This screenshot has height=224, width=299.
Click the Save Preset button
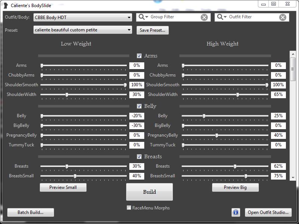(x=152, y=30)
